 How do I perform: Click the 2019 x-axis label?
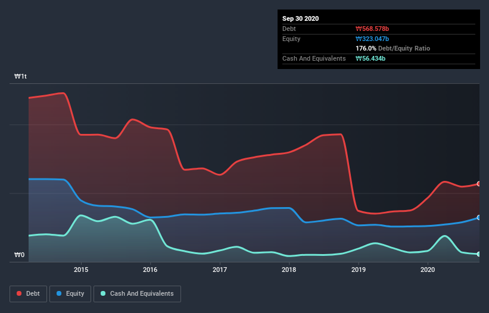pyautogui.click(x=359, y=270)
